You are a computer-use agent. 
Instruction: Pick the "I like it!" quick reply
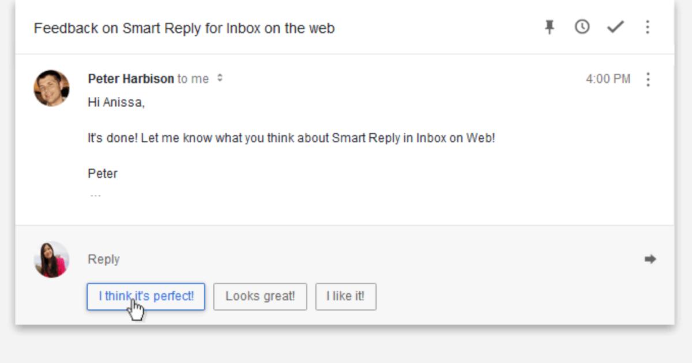[345, 297]
